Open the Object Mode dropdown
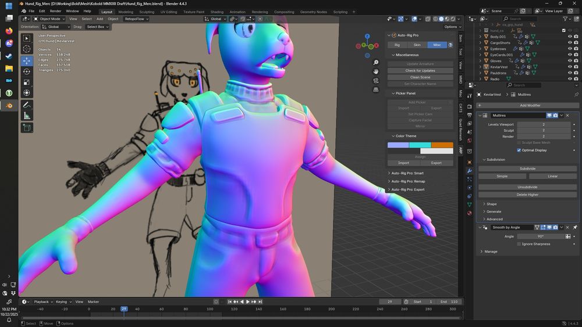 (49, 19)
